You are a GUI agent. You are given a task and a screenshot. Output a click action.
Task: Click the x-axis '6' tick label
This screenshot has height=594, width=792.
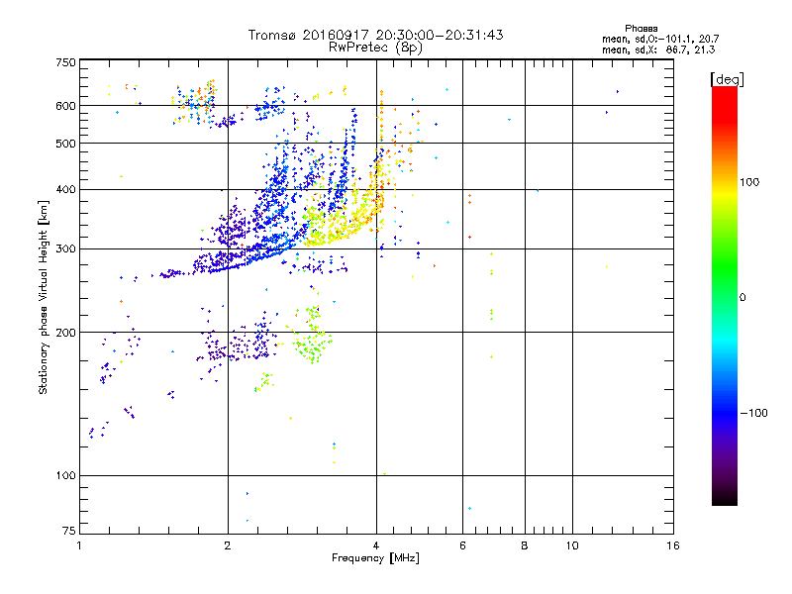[x=462, y=545]
